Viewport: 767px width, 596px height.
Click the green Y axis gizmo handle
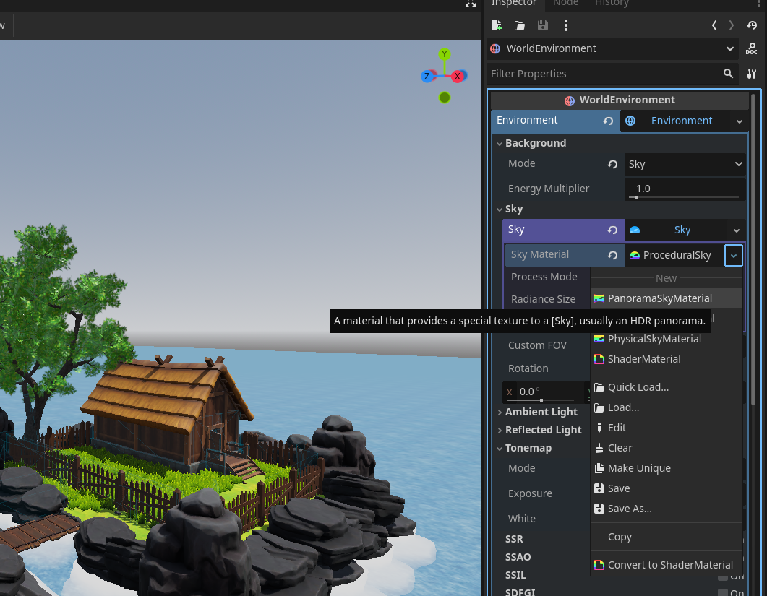445,54
